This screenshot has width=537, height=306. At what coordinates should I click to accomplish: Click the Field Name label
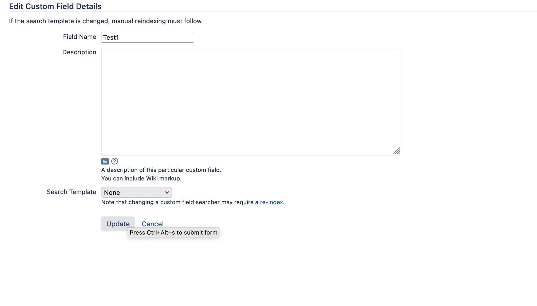[80, 37]
